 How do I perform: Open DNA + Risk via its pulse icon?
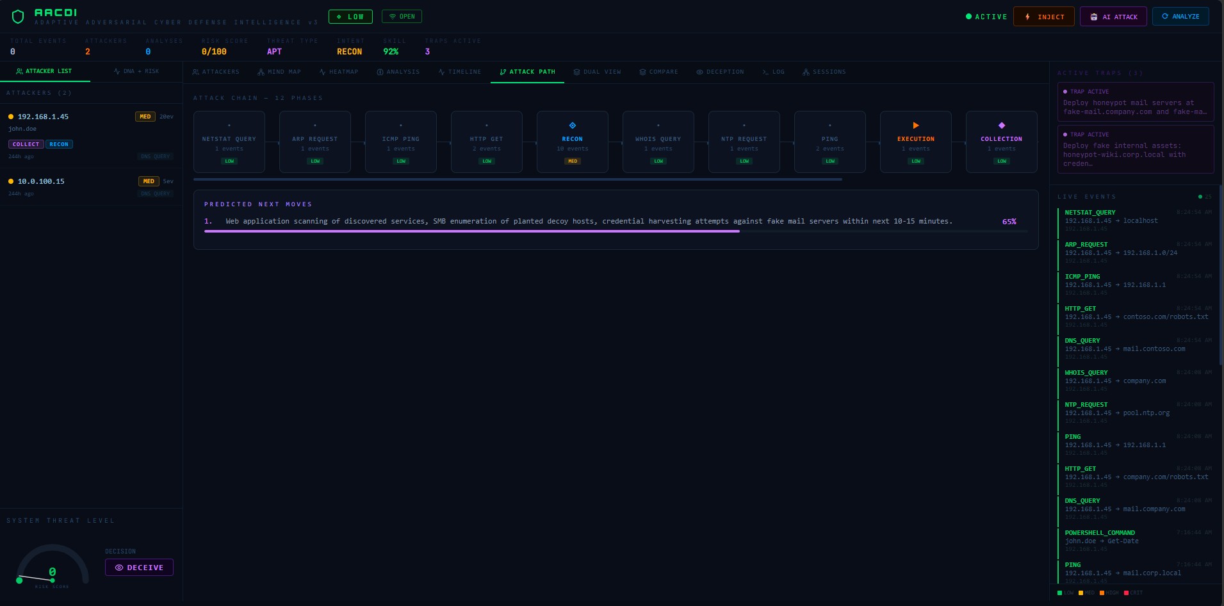point(117,71)
